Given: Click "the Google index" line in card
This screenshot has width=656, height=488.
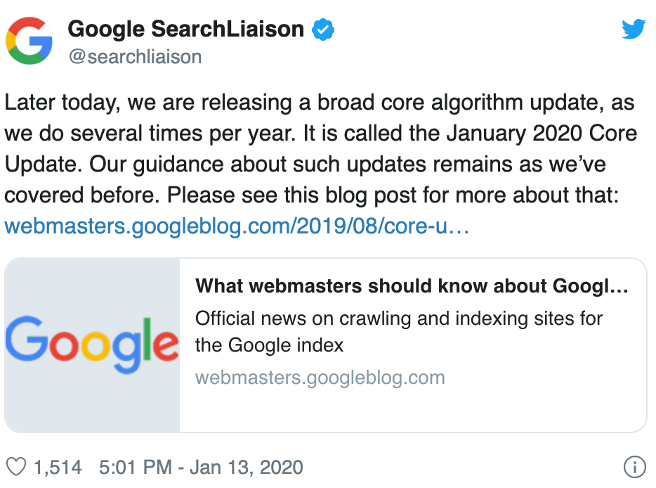Looking at the screenshot, I should point(270,345).
